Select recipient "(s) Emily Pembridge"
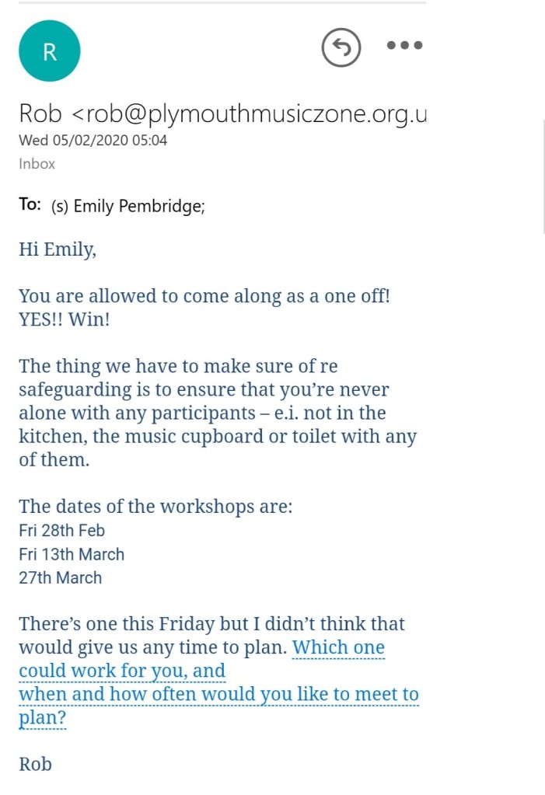 point(128,206)
